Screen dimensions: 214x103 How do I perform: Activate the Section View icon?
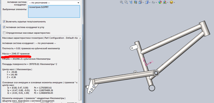[x=135, y=2]
